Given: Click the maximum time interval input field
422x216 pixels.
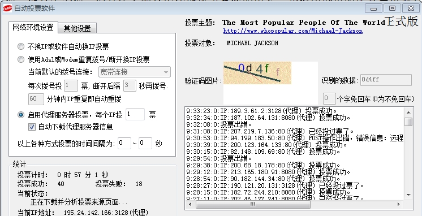Looking at the screenshot, I should tap(145, 144).
